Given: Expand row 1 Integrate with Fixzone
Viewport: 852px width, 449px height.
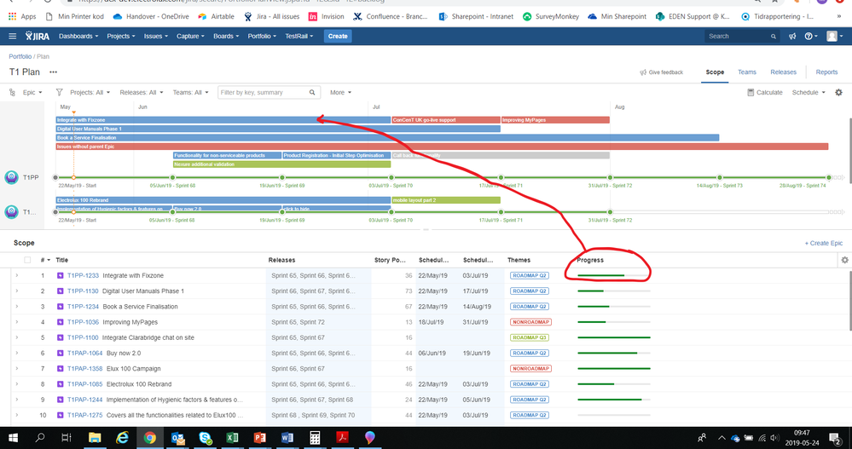Looking at the screenshot, I should click(17, 276).
